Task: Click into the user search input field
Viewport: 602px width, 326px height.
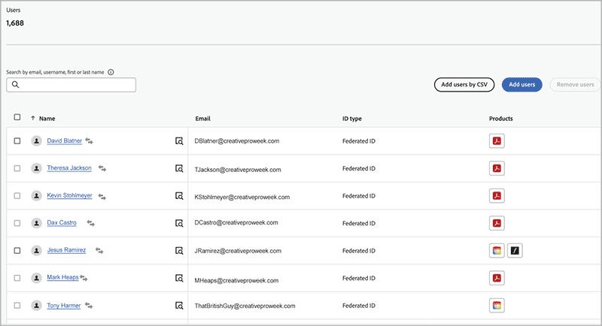Action: 71,85
